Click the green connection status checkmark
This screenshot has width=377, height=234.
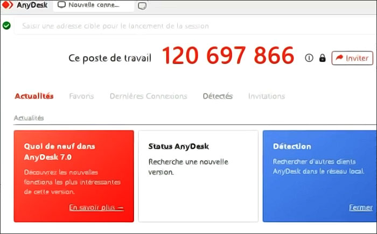point(6,25)
